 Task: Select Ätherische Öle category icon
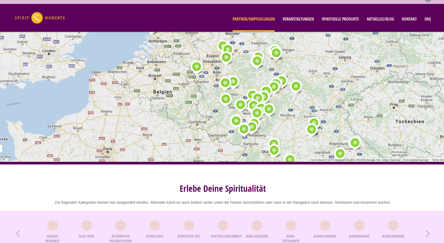pyautogui.click(x=189, y=226)
